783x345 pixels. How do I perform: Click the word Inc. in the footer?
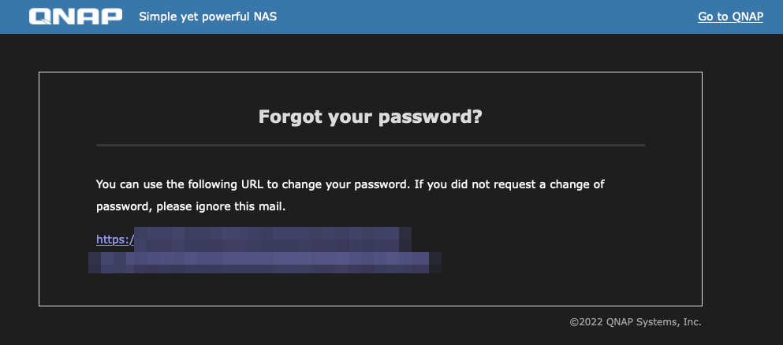692,321
